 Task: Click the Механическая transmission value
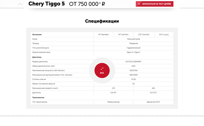click(113, 102)
